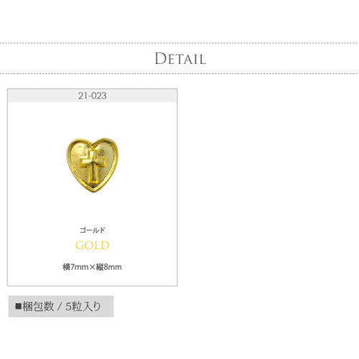The width and height of the screenshot is (359, 359).
Task: Click the 横7mm width value
Action: [75, 267]
